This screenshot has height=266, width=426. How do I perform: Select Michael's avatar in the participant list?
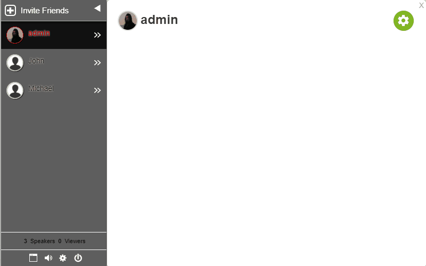pos(15,90)
